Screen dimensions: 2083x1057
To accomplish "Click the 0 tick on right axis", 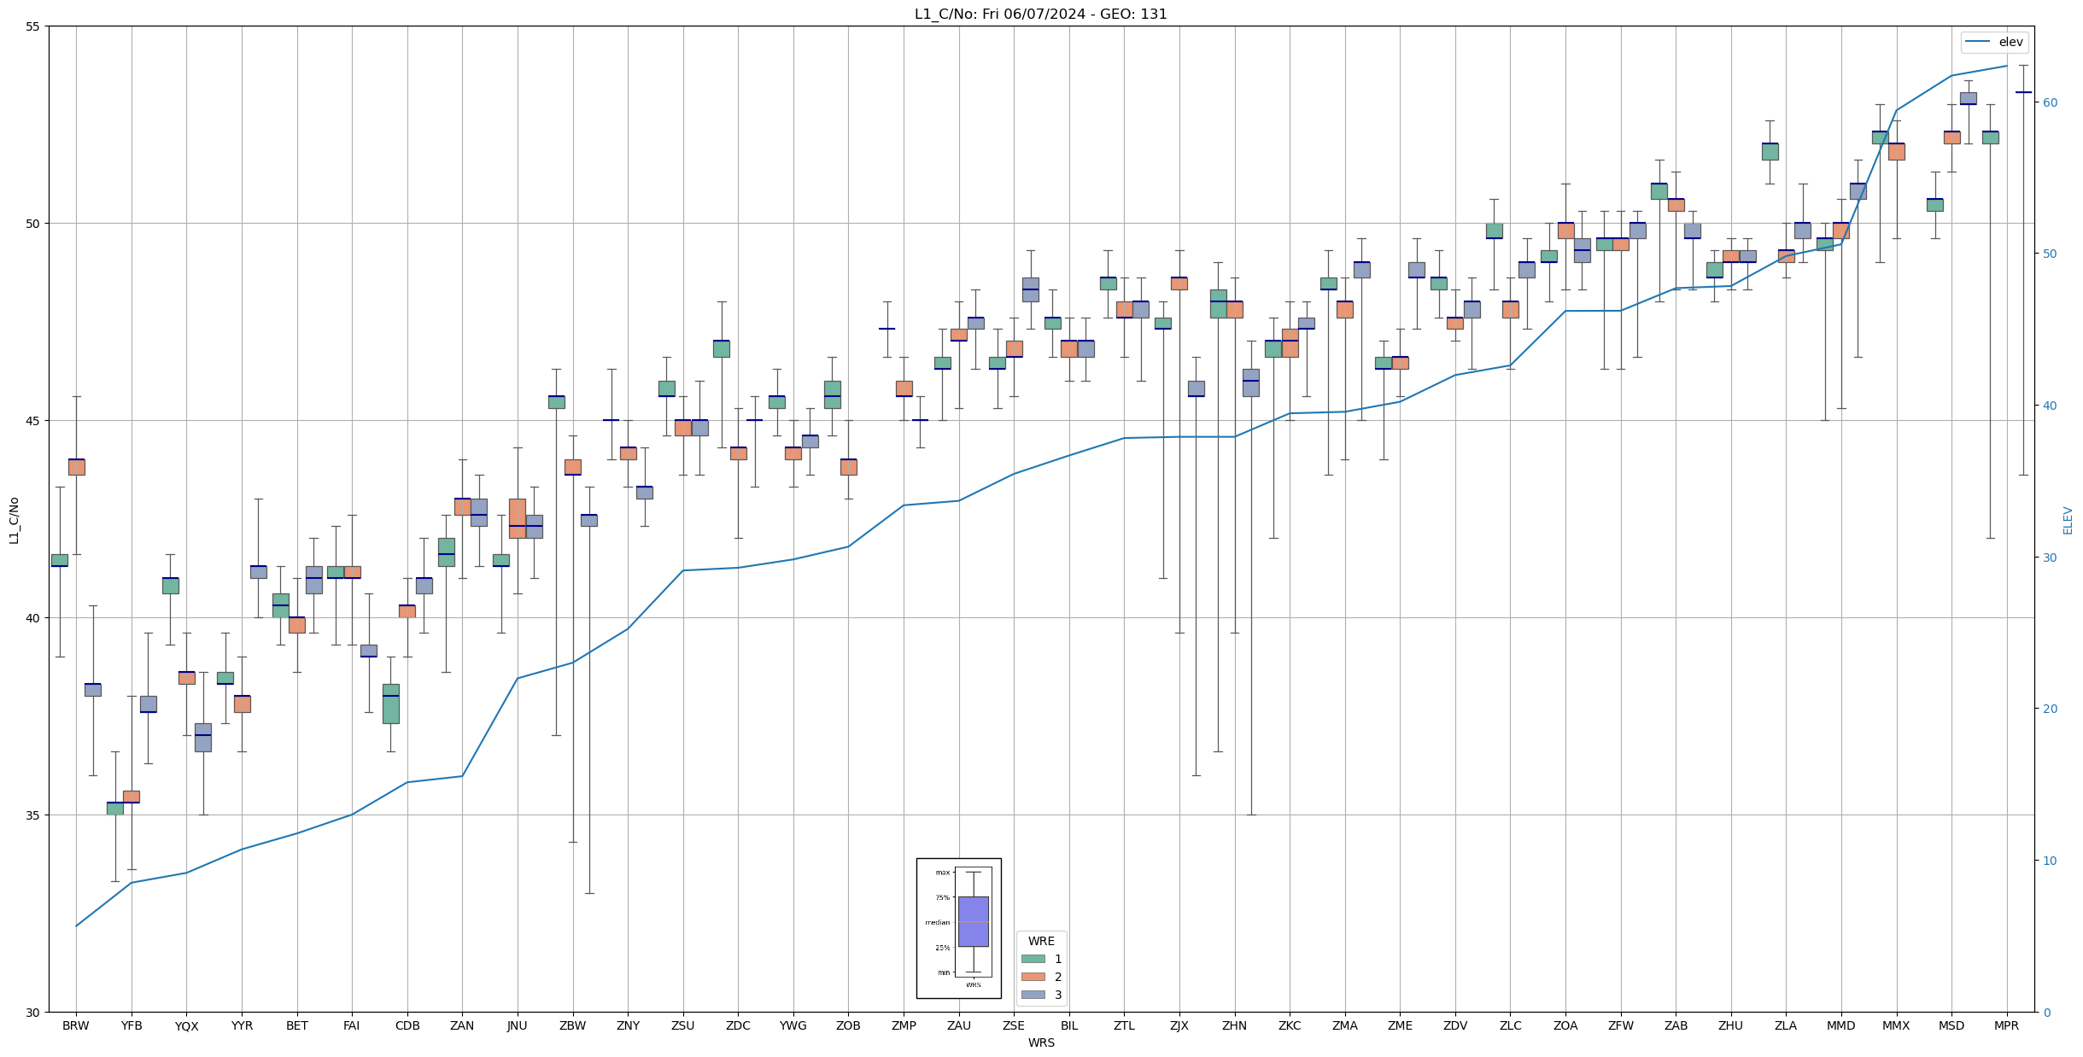I will pyautogui.click(x=2046, y=1013).
